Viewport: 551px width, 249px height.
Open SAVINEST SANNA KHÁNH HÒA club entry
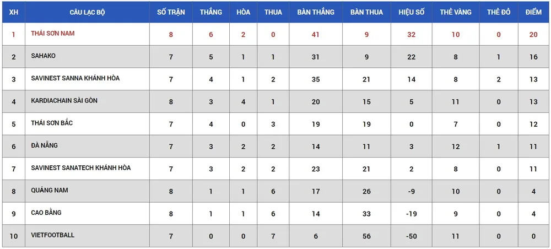point(75,79)
